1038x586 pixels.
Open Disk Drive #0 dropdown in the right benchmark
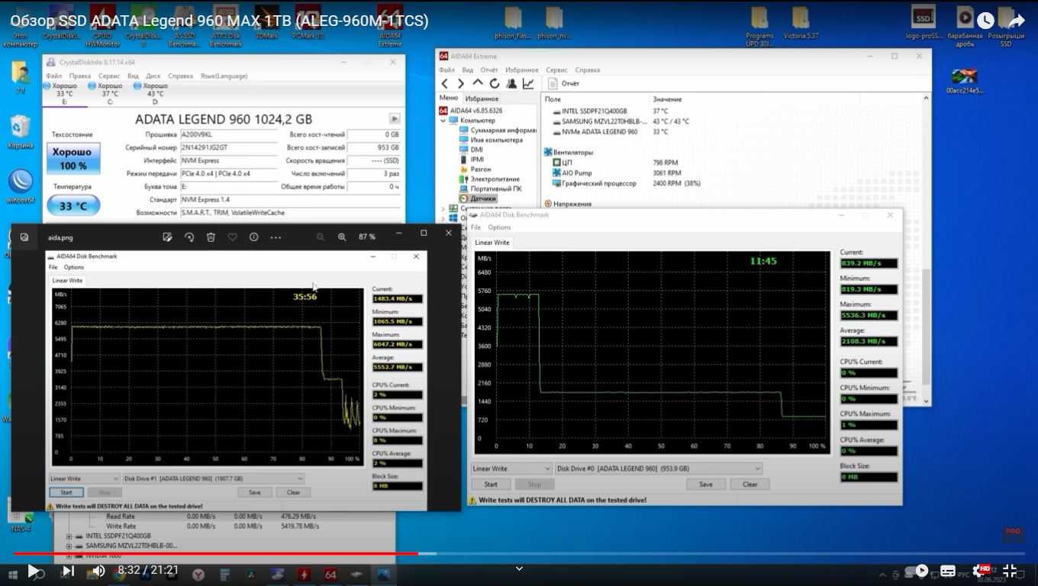[658, 468]
